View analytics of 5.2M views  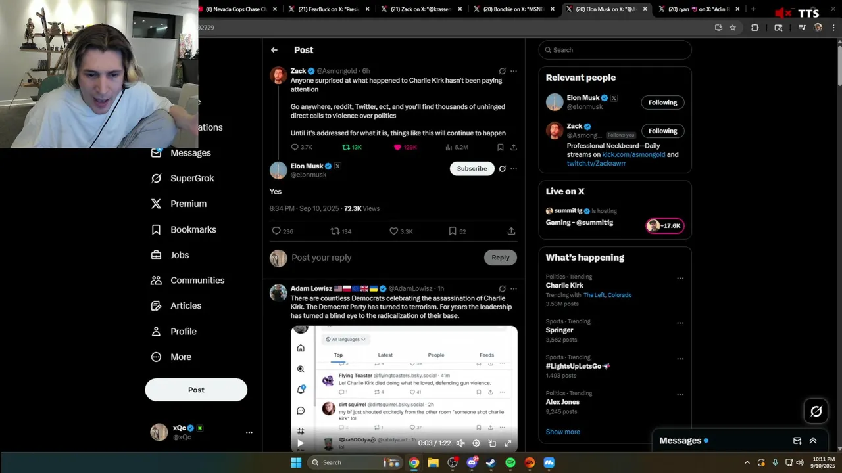[457, 147]
